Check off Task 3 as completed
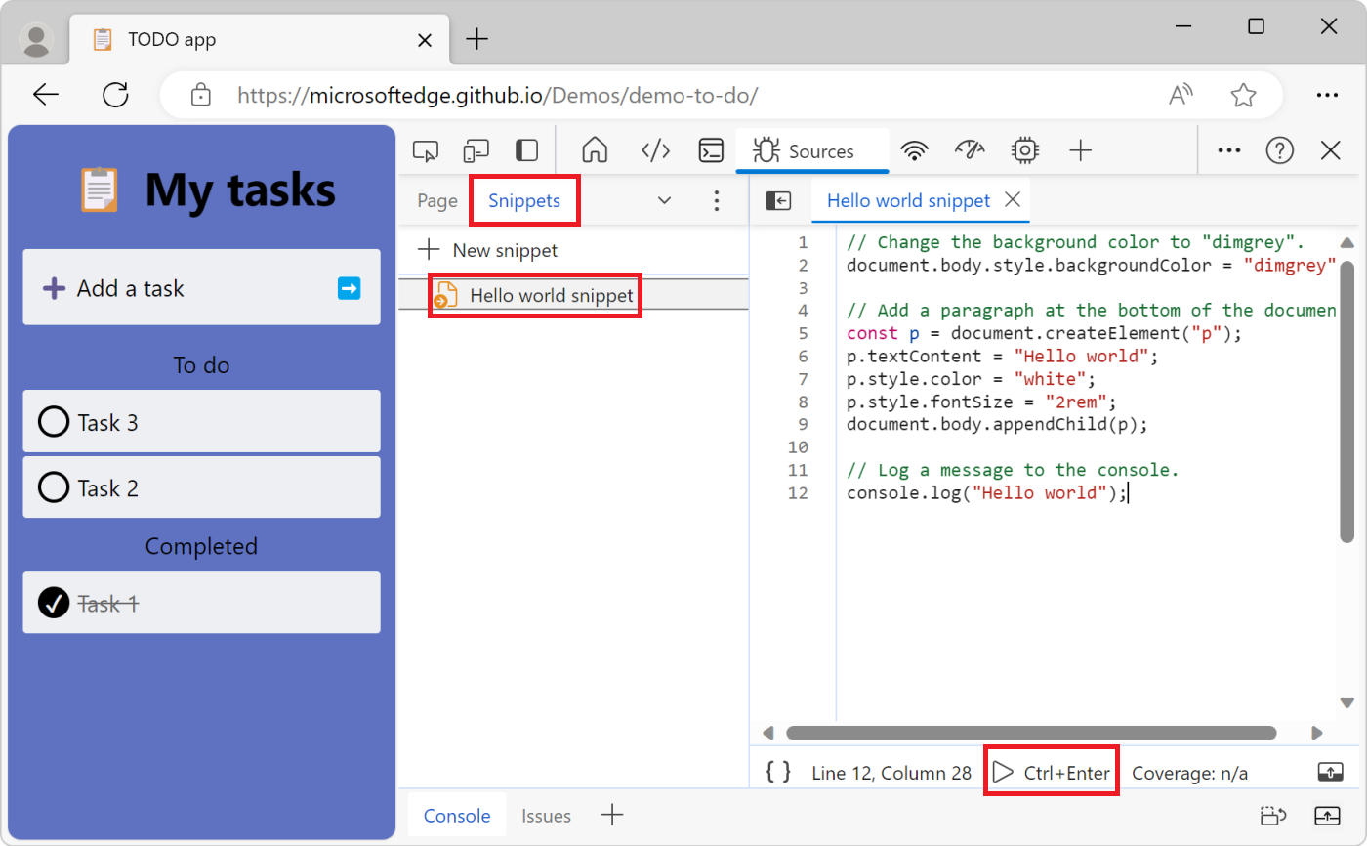This screenshot has height=846, width=1367. 54,421
